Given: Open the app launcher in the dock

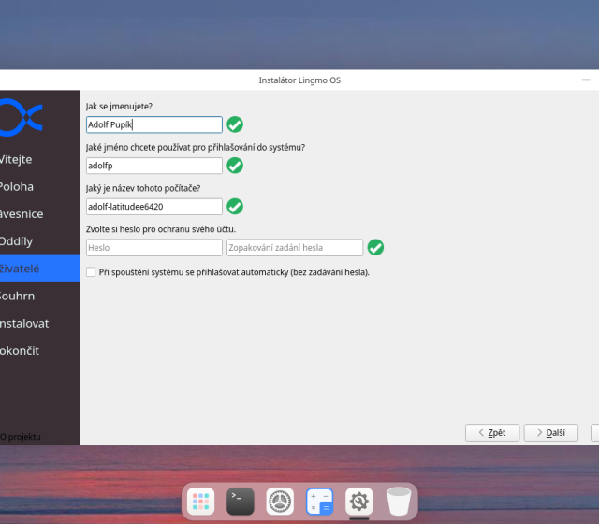Looking at the screenshot, I should pos(199,502).
